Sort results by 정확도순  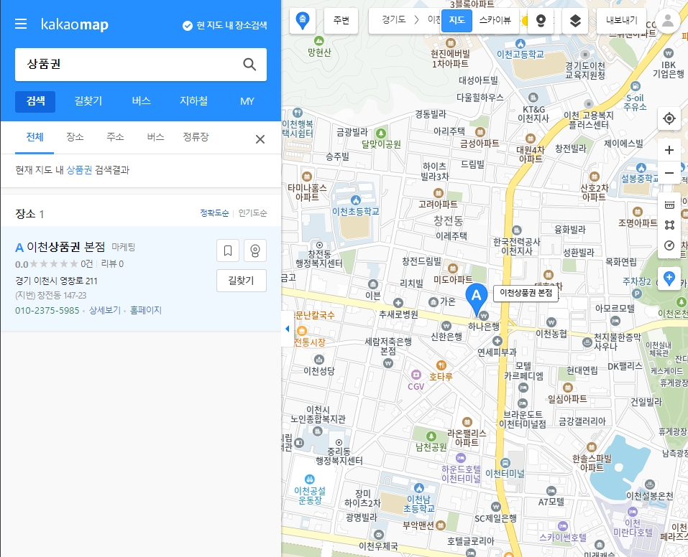(x=214, y=213)
